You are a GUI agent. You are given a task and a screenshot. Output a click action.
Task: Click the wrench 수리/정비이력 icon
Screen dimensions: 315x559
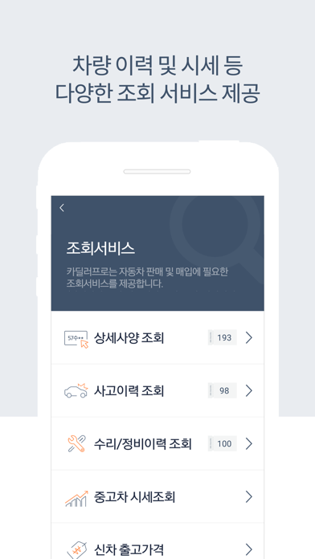(x=76, y=444)
